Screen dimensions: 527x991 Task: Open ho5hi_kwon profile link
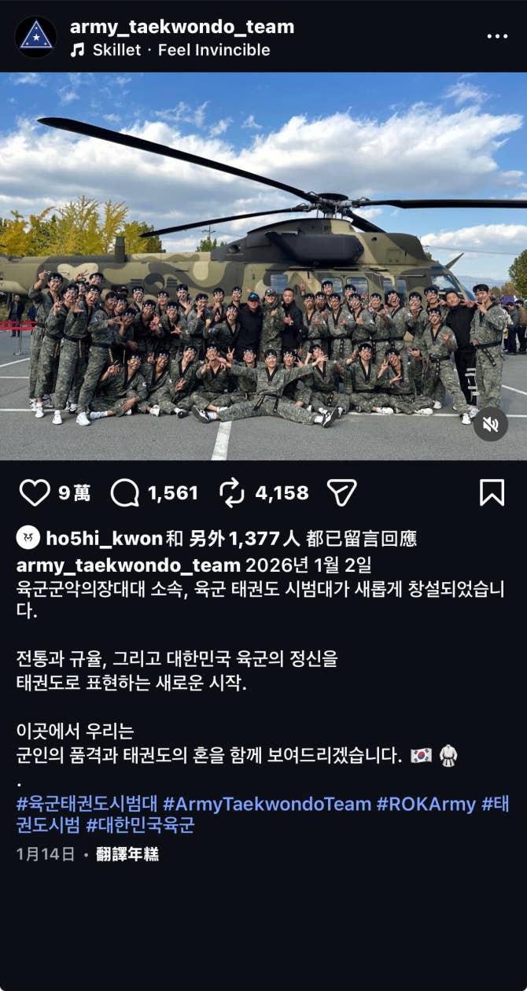click(x=104, y=539)
